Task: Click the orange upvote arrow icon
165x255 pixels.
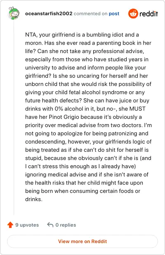Action: tap(10, 225)
